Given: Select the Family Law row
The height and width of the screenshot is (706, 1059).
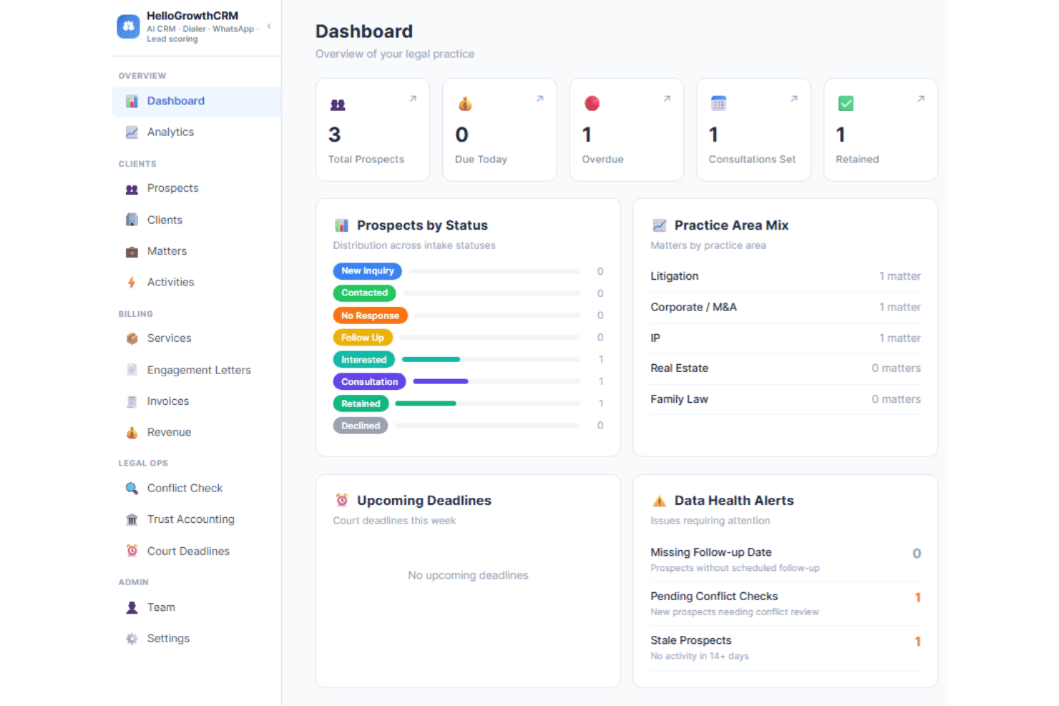Looking at the screenshot, I should click(786, 400).
